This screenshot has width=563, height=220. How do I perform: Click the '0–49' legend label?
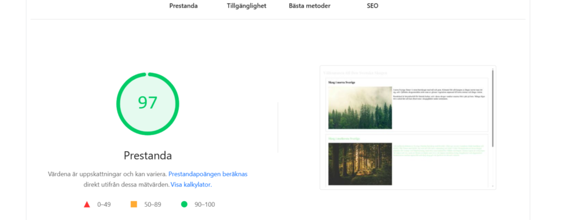104,205
